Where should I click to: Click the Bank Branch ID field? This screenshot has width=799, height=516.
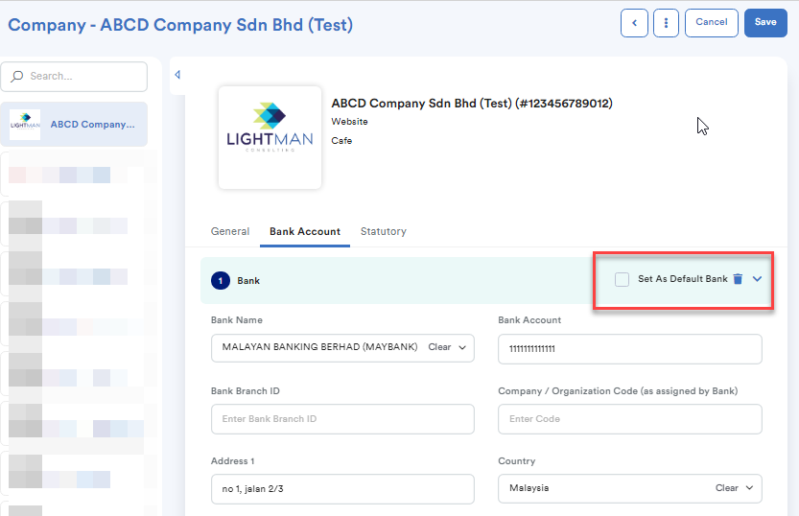(342, 419)
